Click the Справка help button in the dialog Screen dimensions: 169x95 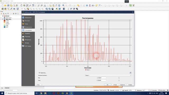point(130,85)
